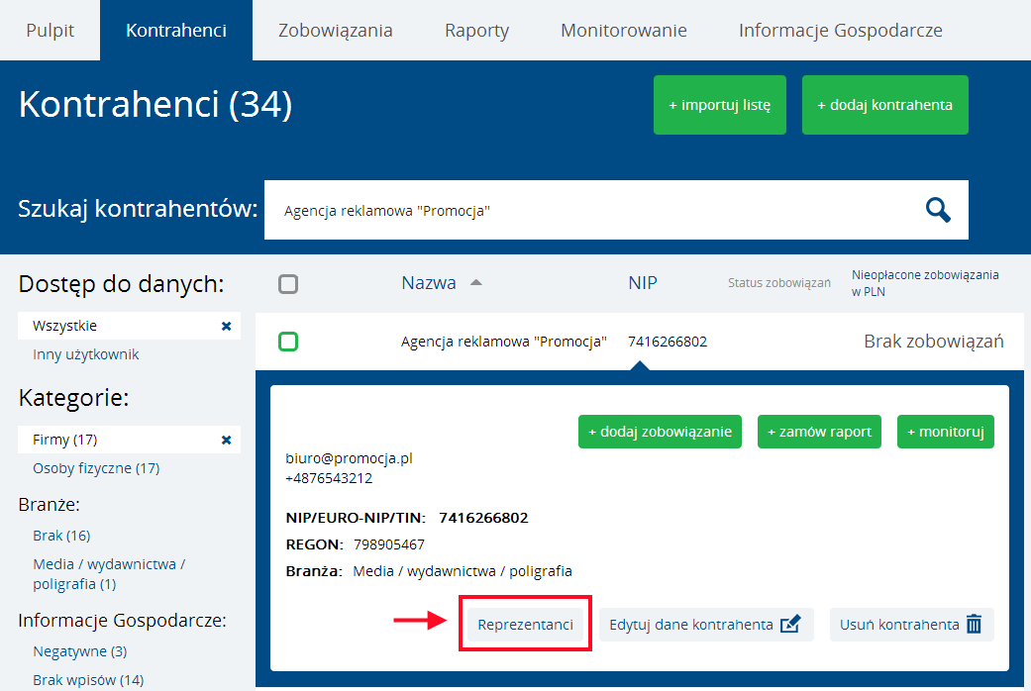Filter by Inny użytkownik
This screenshot has width=1031, height=691.
[x=86, y=354]
